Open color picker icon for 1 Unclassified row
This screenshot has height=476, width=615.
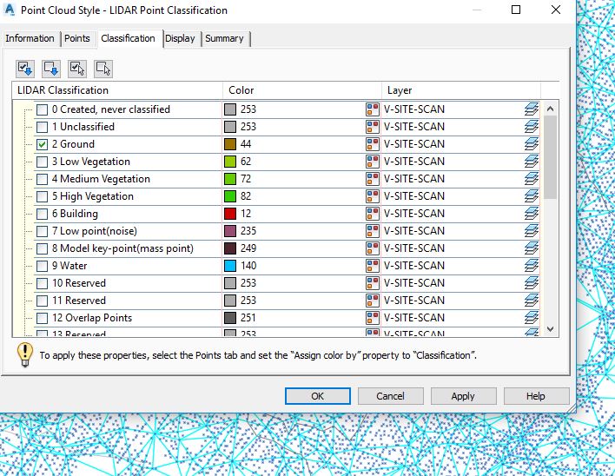click(373, 127)
